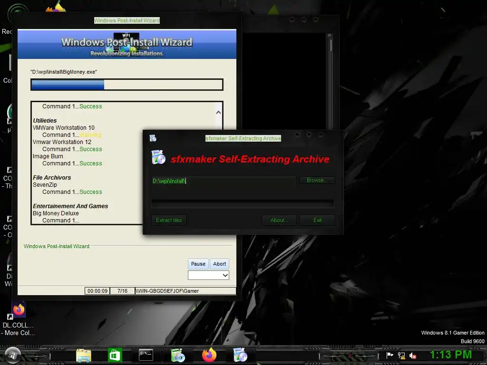Click the Browse... button in sfxmaker

(x=317, y=180)
